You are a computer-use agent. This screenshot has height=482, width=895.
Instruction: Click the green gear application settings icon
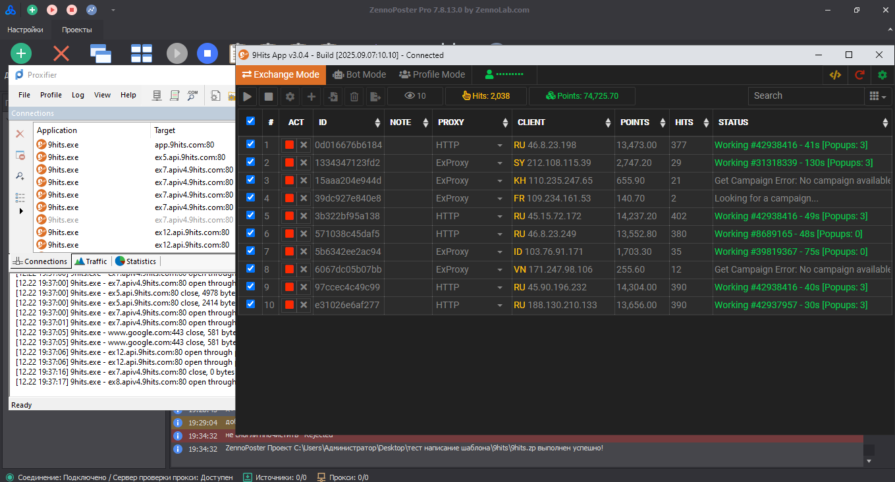(882, 75)
